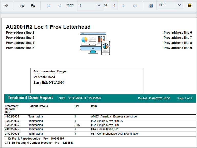This screenshot has width=197, height=148.
Task: Click the letterhead dashboard logo image
Action: (95, 44)
